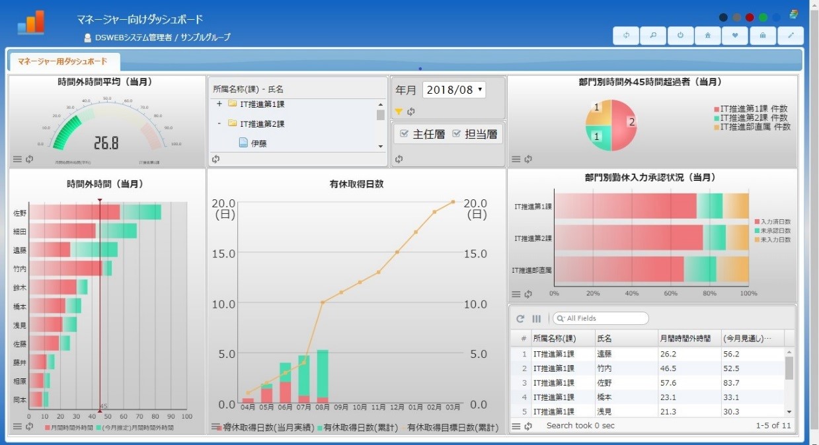Image resolution: width=819 pixels, height=445 pixels.
Task: Click the refresh icon in the 時間外時間平均 gauge panel
Action: (30, 158)
